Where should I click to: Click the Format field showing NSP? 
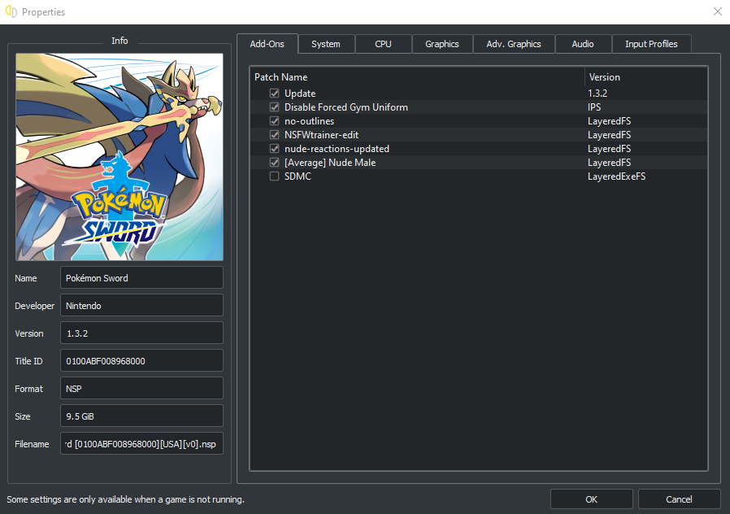141,388
